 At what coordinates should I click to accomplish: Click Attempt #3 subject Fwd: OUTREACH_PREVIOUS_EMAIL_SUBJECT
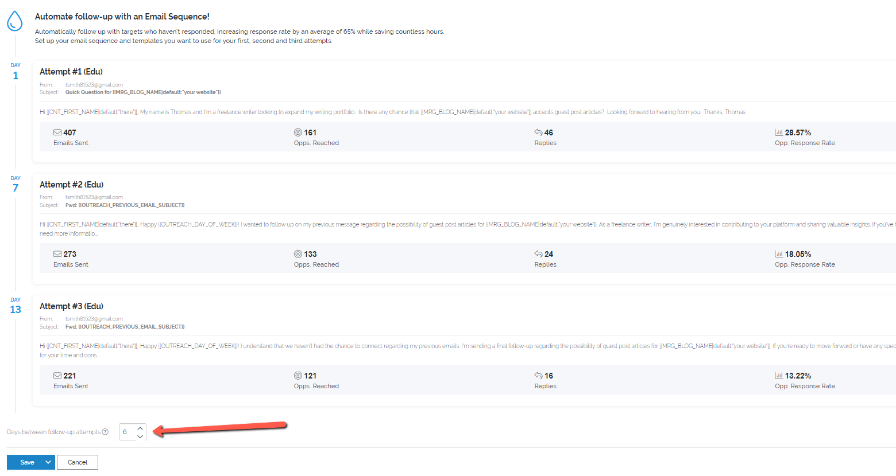[x=125, y=327]
